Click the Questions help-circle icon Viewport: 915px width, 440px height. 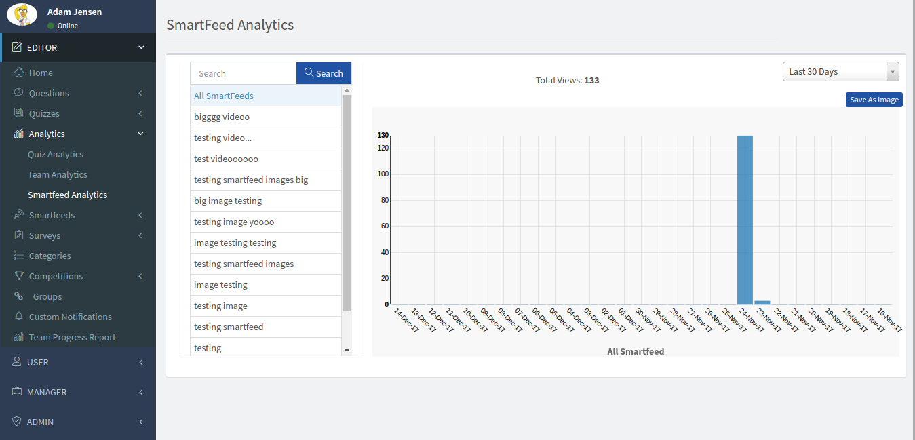(19, 93)
